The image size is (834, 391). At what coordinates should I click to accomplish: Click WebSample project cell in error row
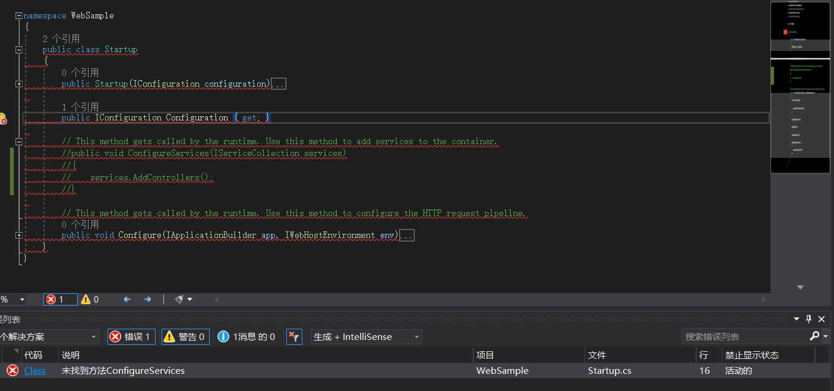[x=503, y=370]
